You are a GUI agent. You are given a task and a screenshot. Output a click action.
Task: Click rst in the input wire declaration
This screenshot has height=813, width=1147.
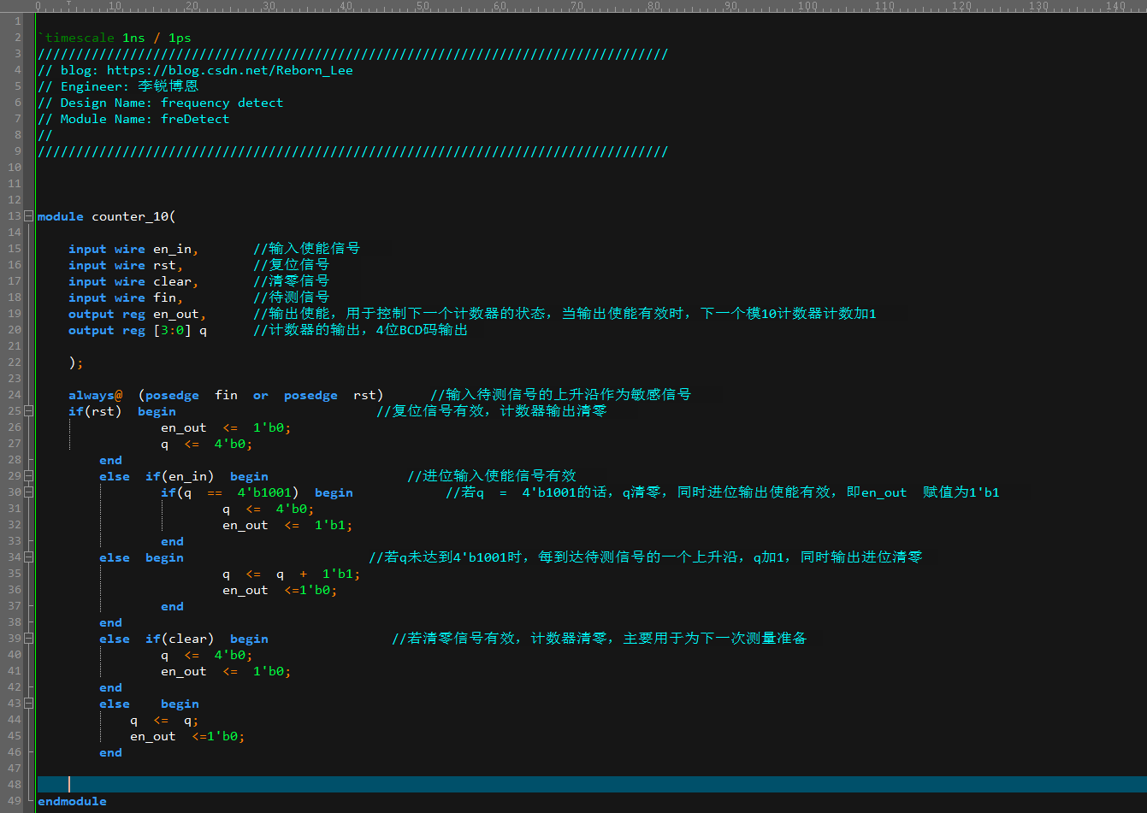164,265
